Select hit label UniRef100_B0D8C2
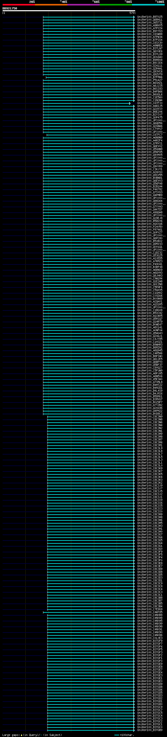The height and width of the screenshot is (737, 167). (150, 414)
